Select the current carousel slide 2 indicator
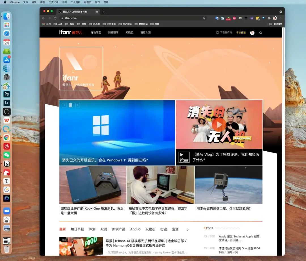 click(71, 105)
